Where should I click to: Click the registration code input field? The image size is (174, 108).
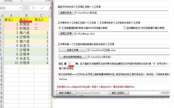[144, 93]
